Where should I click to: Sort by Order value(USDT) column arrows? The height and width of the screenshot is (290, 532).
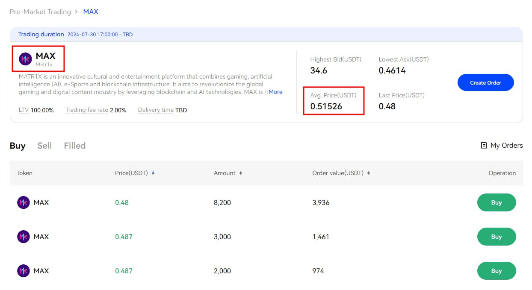coord(369,173)
